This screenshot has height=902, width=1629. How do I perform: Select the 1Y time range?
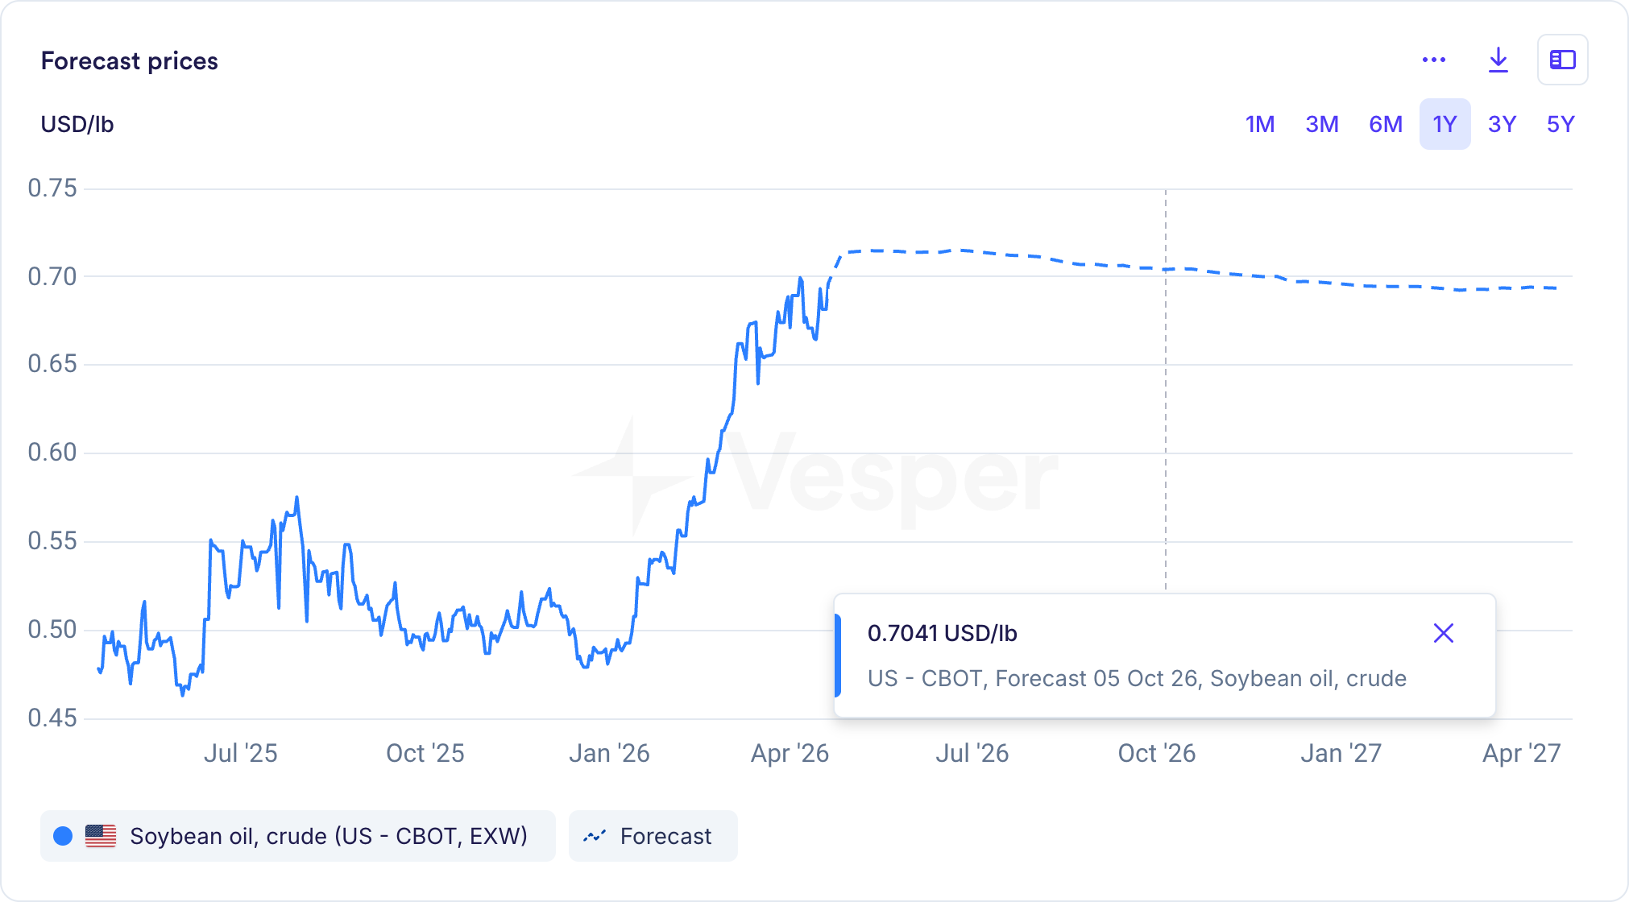pos(1445,124)
